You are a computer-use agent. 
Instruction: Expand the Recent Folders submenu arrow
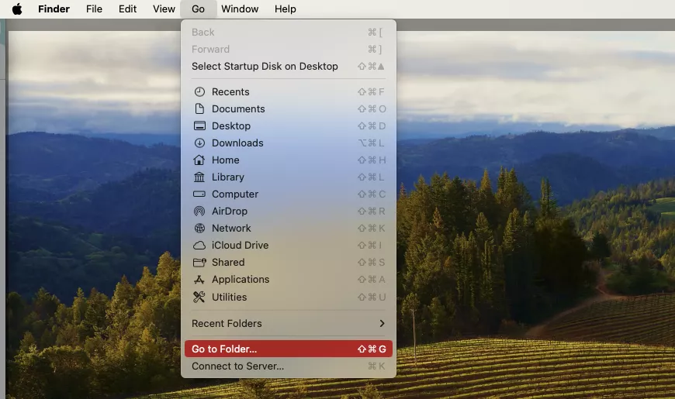coord(382,324)
